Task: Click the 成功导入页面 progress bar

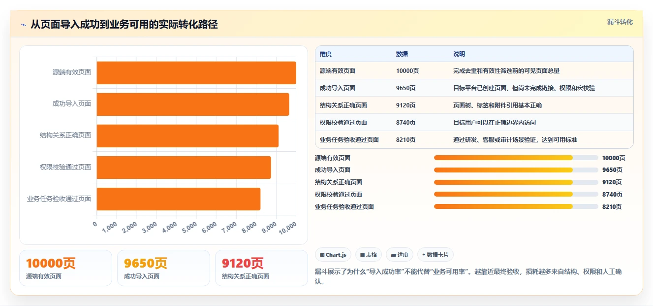Action: click(516, 170)
